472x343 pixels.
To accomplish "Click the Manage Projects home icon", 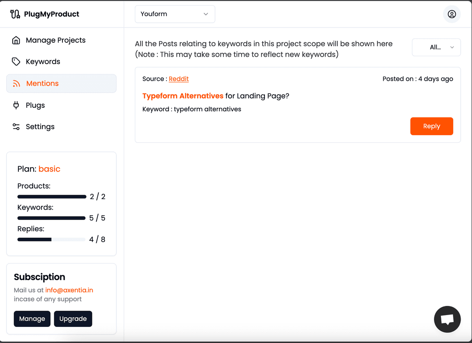I will (x=16, y=40).
